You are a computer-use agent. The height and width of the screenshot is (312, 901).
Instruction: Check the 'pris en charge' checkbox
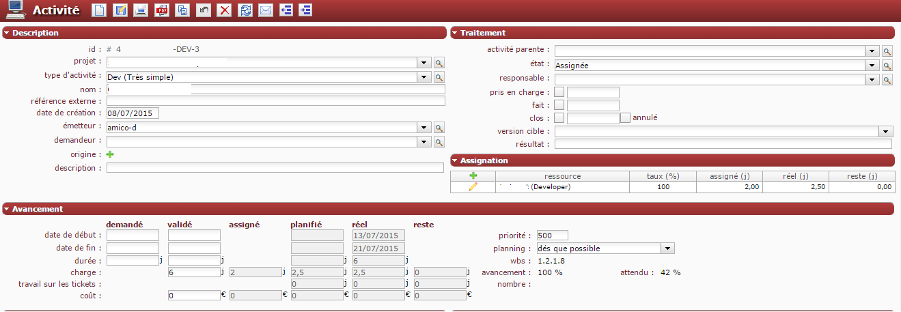tap(559, 92)
